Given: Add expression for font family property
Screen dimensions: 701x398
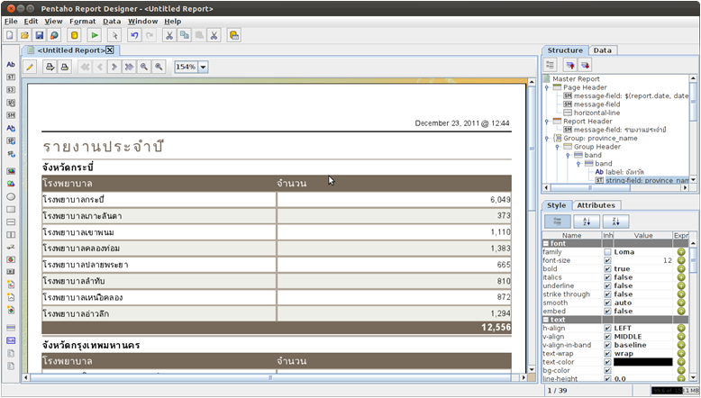Looking at the screenshot, I should click(681, 252).
